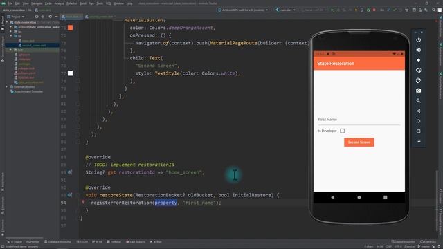Expand the state_restoration root folder
Viewport: 443px width, 249px height.
click(8, 22)
